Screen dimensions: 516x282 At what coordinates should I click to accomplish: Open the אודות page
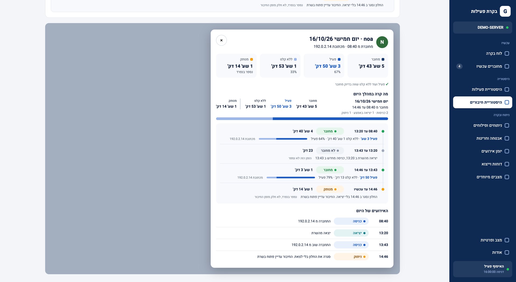[482, 252]
